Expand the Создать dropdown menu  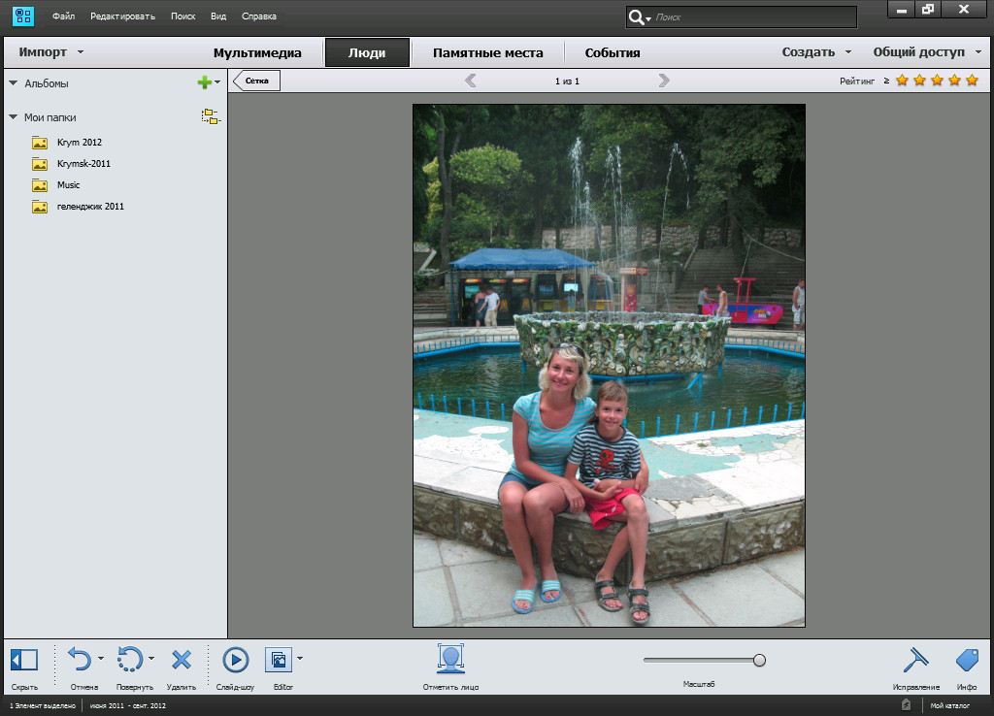click(816, 52)
